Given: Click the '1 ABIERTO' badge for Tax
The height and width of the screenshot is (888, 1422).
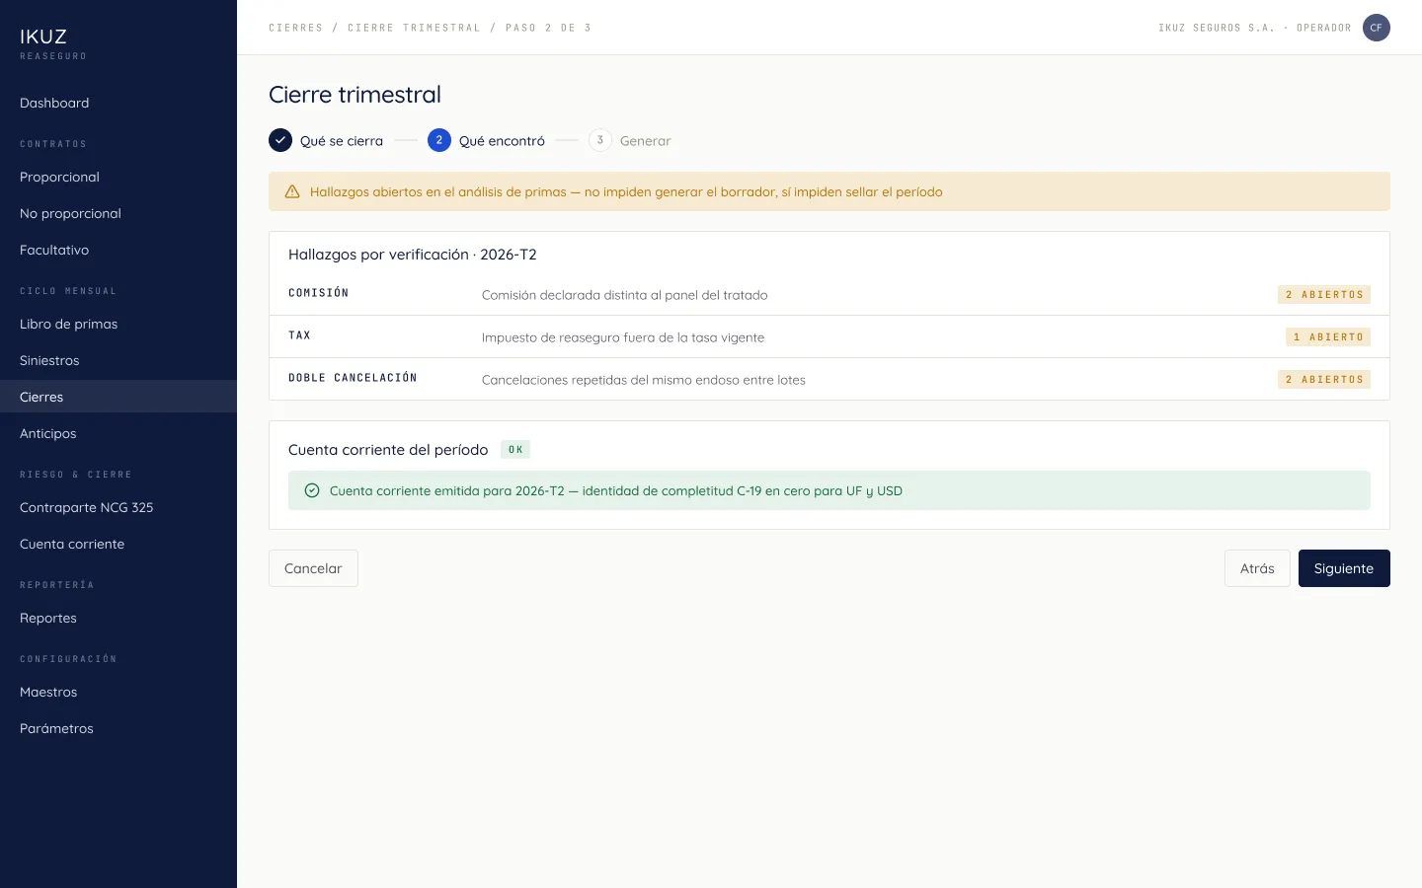Looking at the screenshot, I should point(1328,337).
